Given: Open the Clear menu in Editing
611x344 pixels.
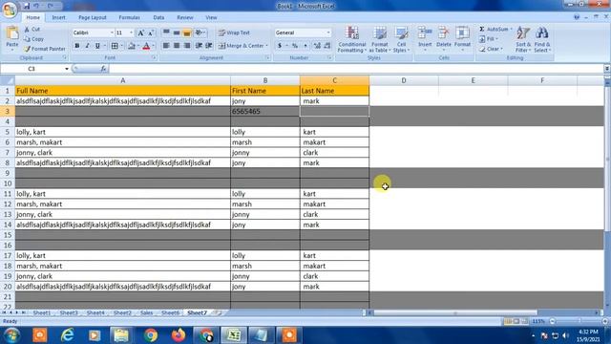Looking at the screenshot, I should tap(491, 49).
